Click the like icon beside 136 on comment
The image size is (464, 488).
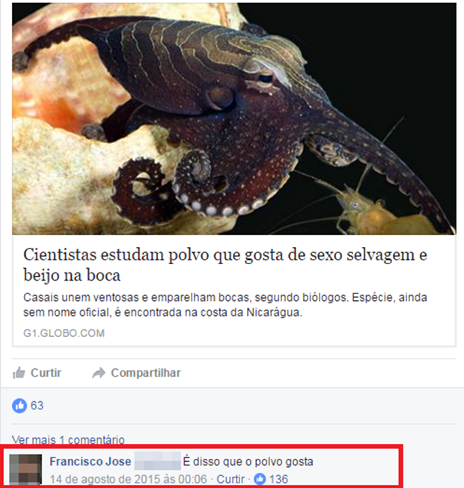click(x=260, y=479)
